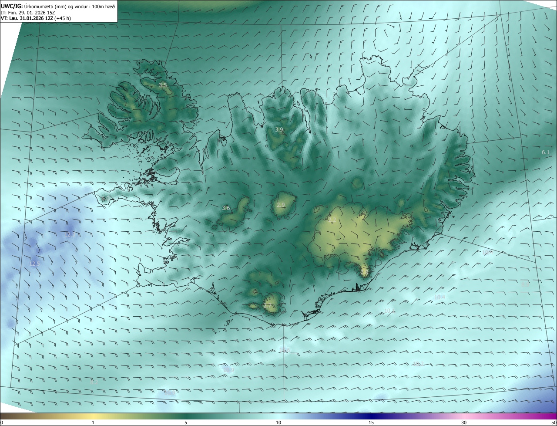Click the 10 tick label on the color scale
The height and width of the screenshot is (426, 557).
pos(278,423)
